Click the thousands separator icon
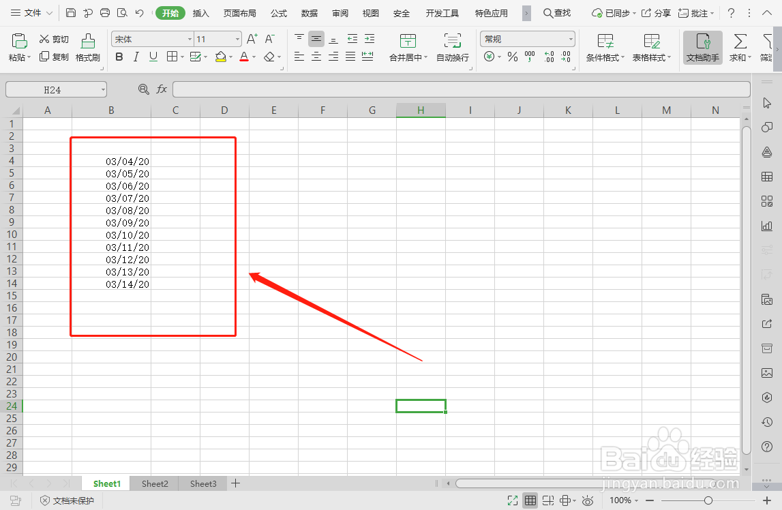Viewport: 782px width, 510px height. [530, 57]
